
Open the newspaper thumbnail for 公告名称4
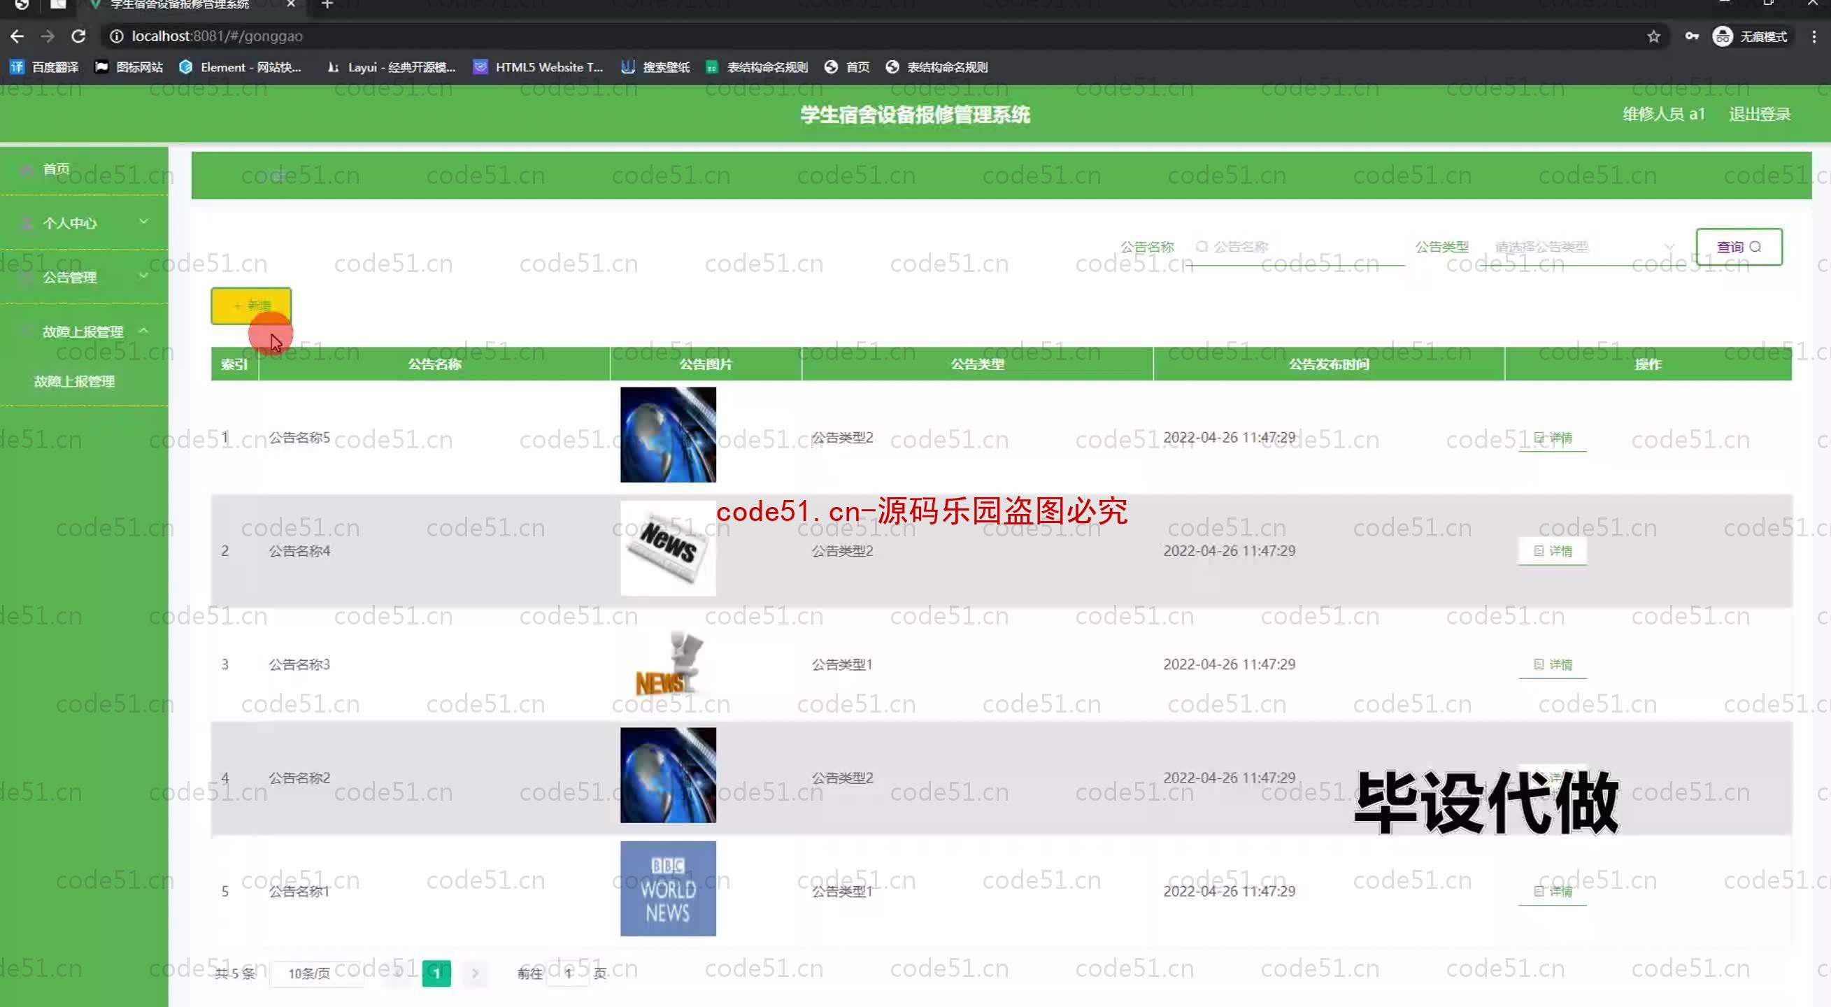pos(668,549)
